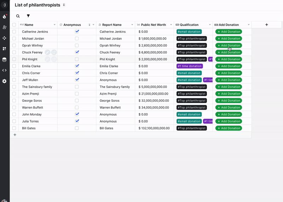Click the $ 132,100,000,000.00 net worth cell
283x202 pixels.
tap(154, 128)
